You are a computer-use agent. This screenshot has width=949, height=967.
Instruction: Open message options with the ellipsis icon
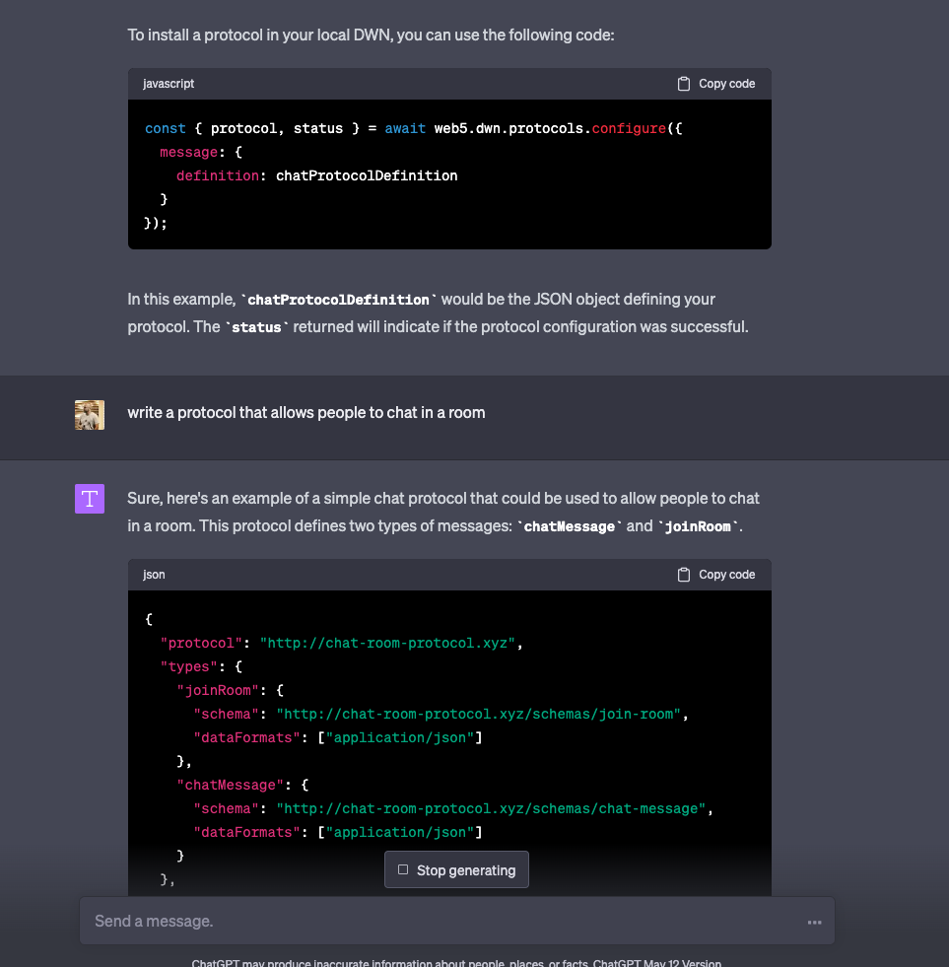pyautogui.click(x=814, y=921)
